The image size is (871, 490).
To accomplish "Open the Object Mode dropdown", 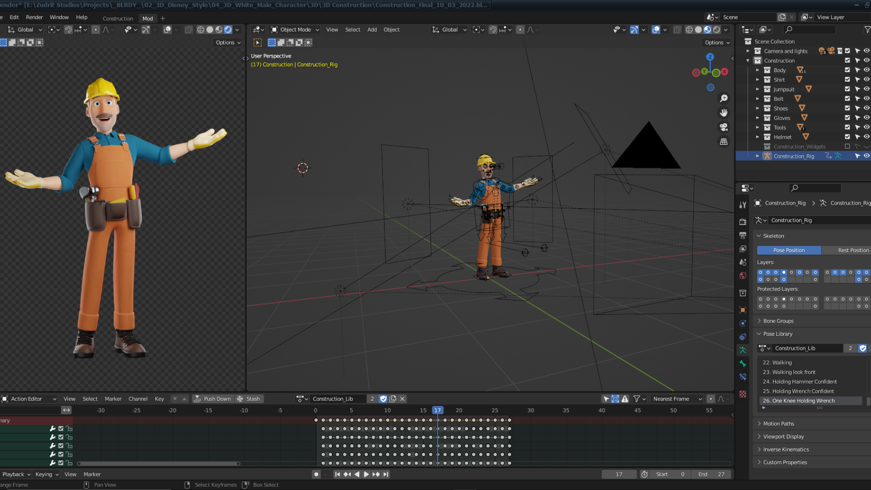I will 295,29.
